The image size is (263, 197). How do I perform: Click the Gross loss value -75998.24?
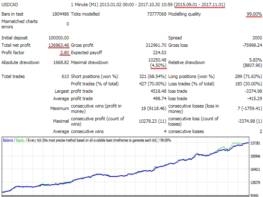coord(252,45)
